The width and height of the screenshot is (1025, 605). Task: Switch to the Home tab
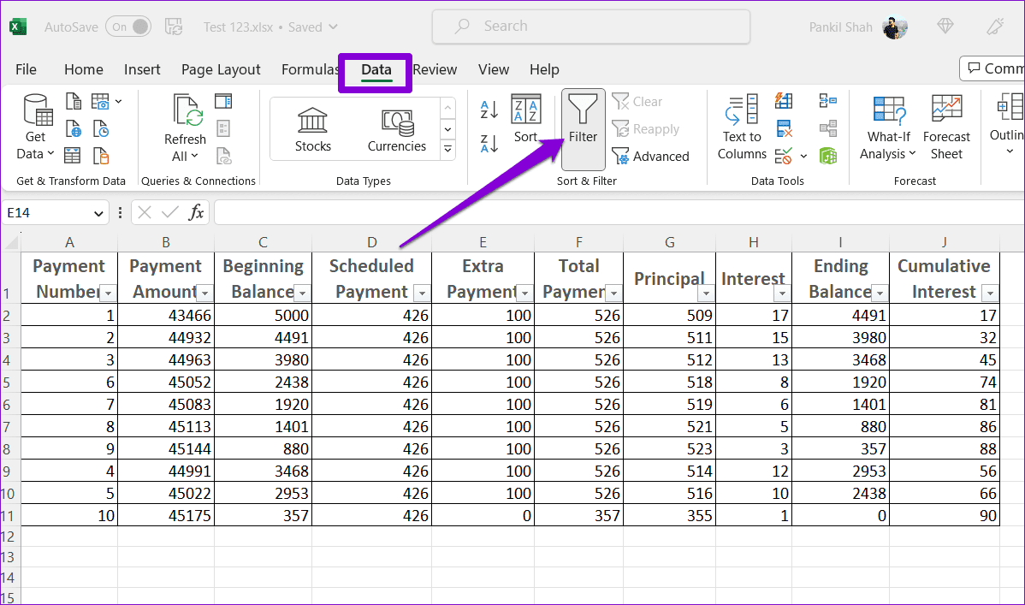coord(84,69)
